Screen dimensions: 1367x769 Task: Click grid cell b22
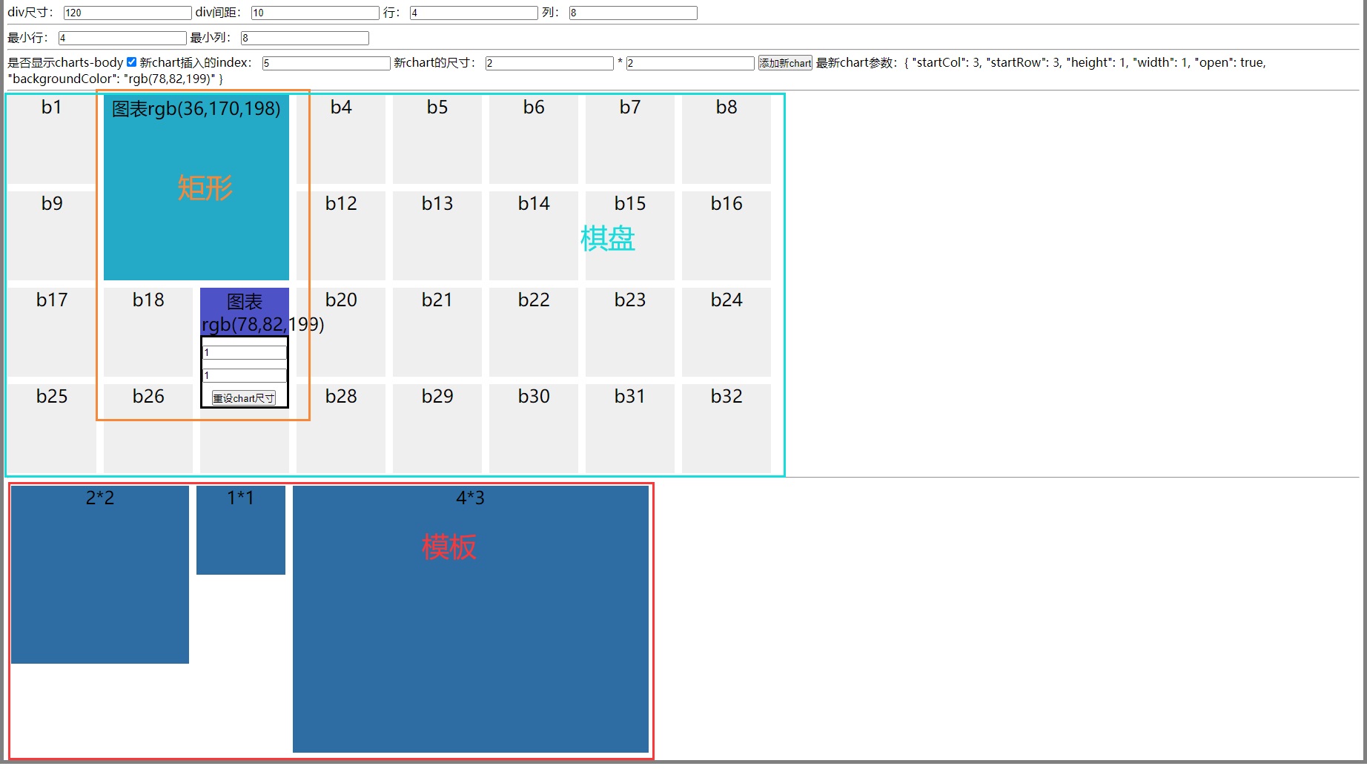coord(534,332)
